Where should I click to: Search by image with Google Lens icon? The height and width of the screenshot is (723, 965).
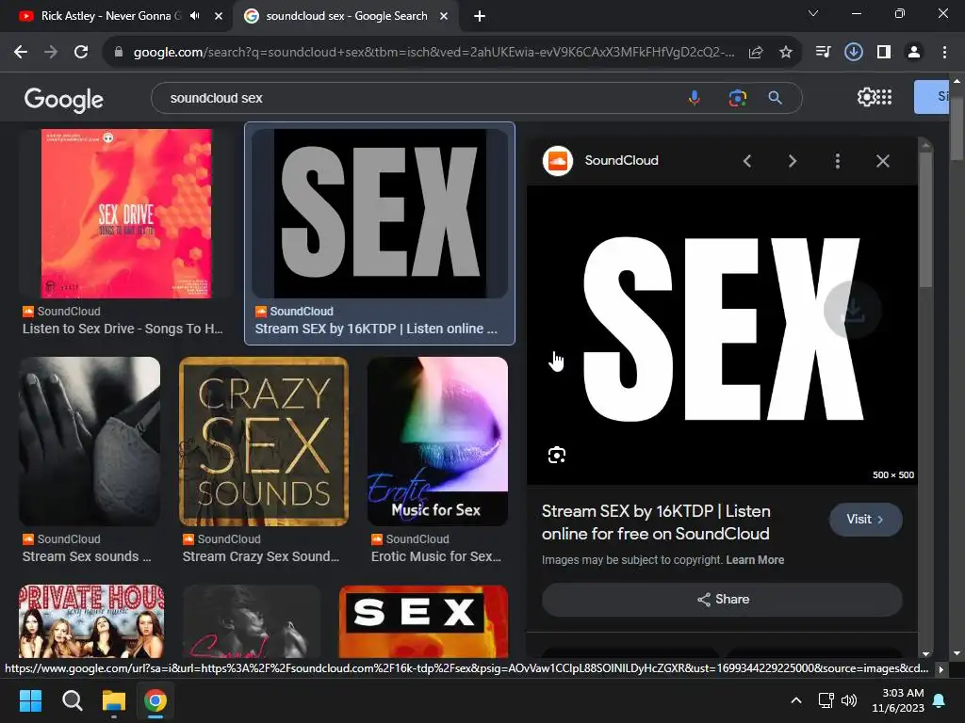[x=737, y=98]
